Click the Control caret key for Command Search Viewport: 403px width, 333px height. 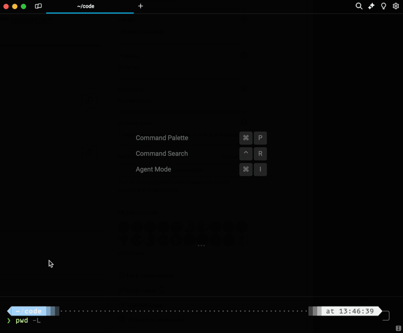246,154
